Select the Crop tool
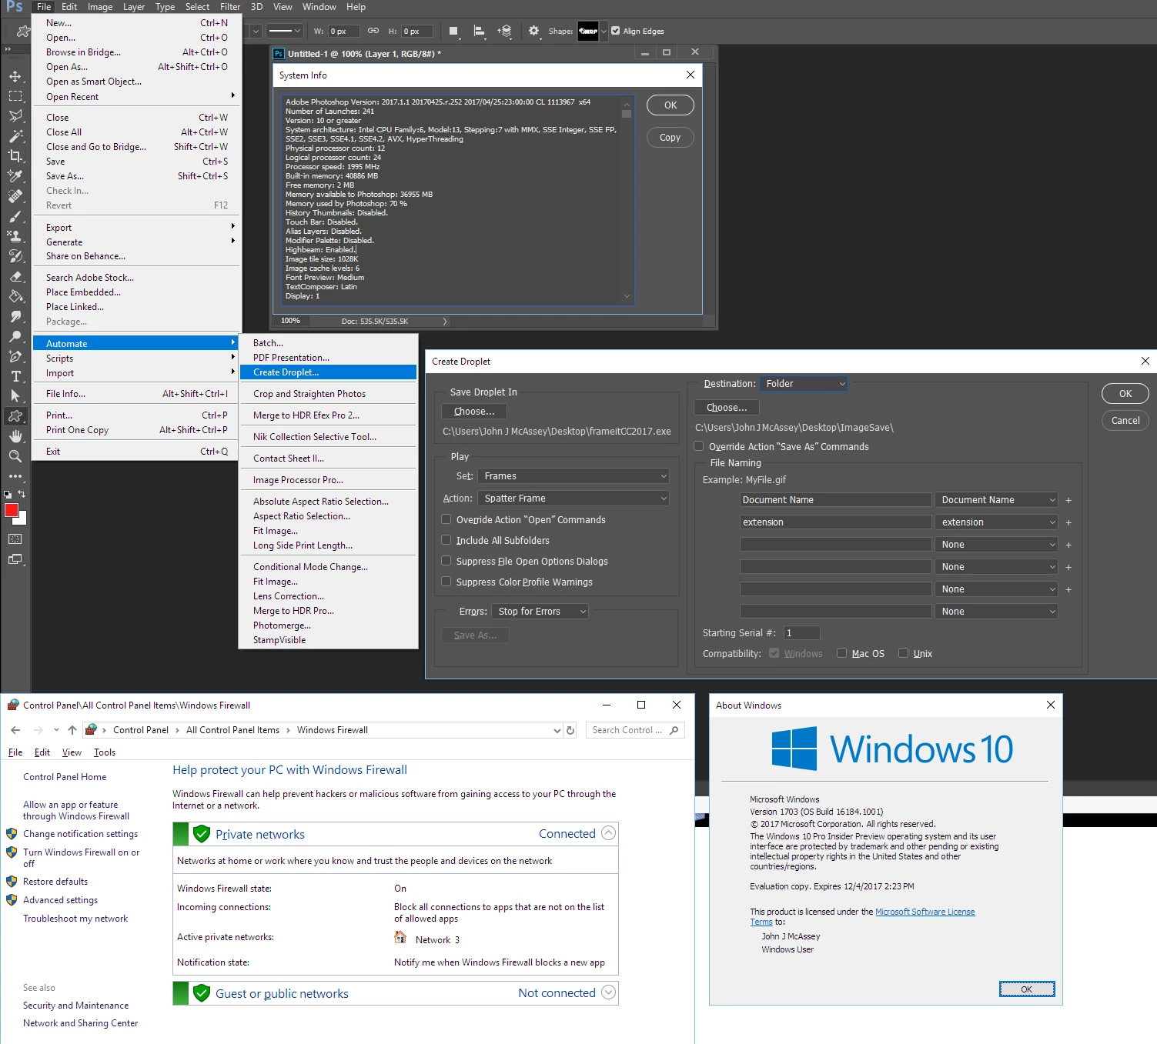1157x1044 pixels. pyautogui.click(x=15, y=155)
